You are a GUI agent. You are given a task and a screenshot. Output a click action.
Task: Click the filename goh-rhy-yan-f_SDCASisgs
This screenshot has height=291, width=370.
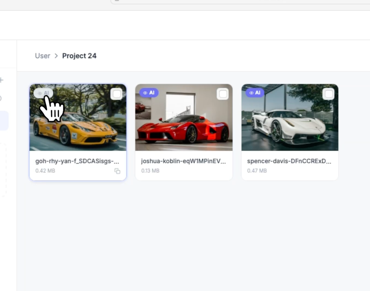tap(77, 161)
